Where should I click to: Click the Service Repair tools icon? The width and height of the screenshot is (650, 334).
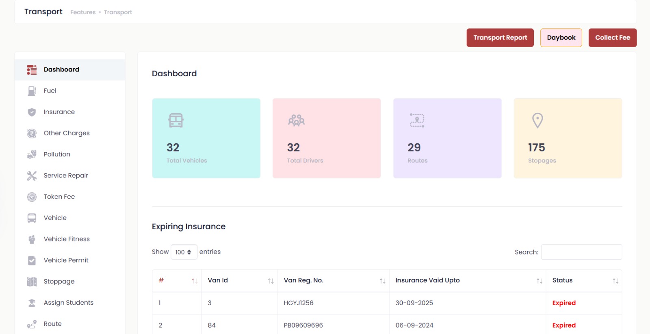32,176
